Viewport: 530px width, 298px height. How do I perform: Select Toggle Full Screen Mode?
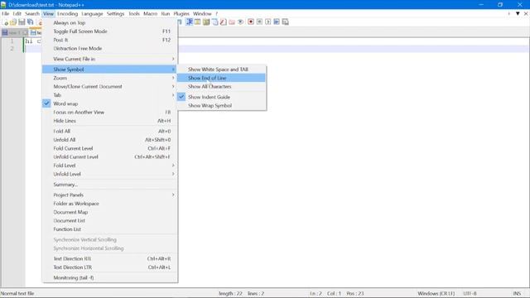(110, 31)
